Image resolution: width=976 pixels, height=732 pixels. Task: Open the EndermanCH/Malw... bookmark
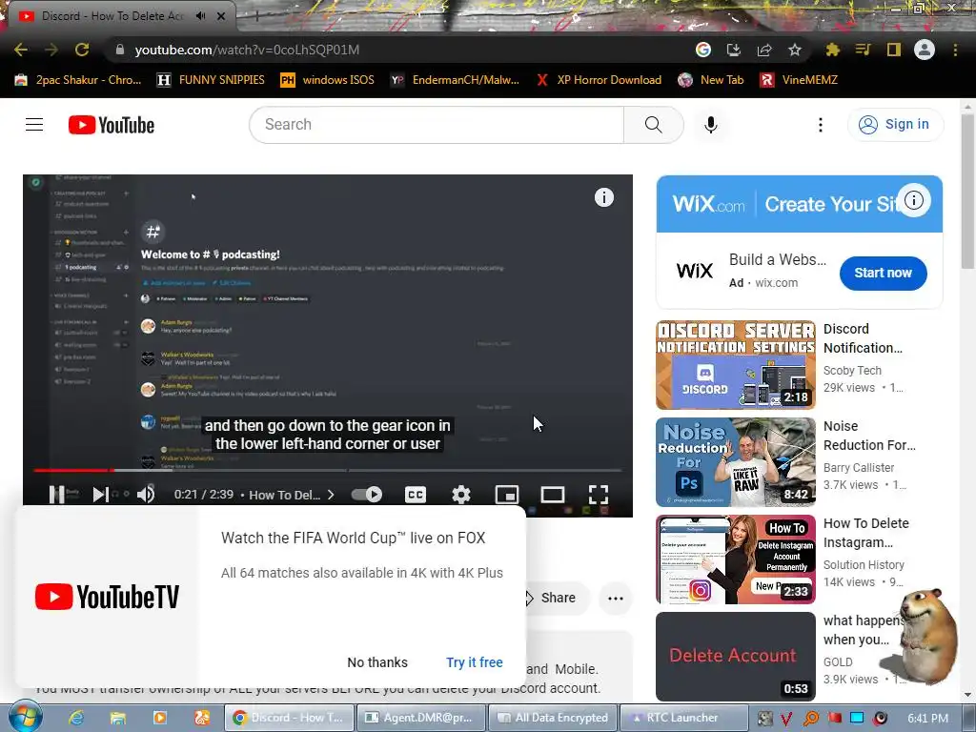(455, 80)
